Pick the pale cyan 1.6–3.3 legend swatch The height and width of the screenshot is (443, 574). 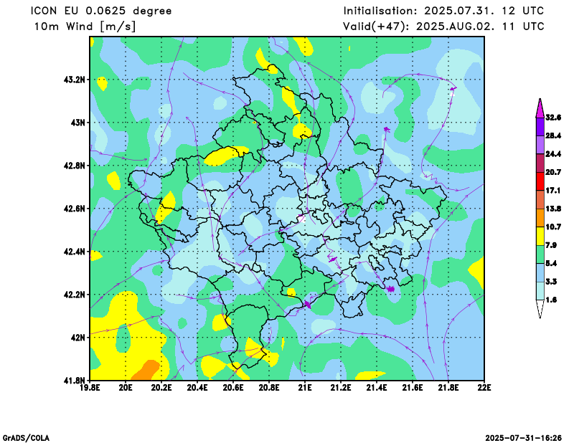click(x=540, y=291)
